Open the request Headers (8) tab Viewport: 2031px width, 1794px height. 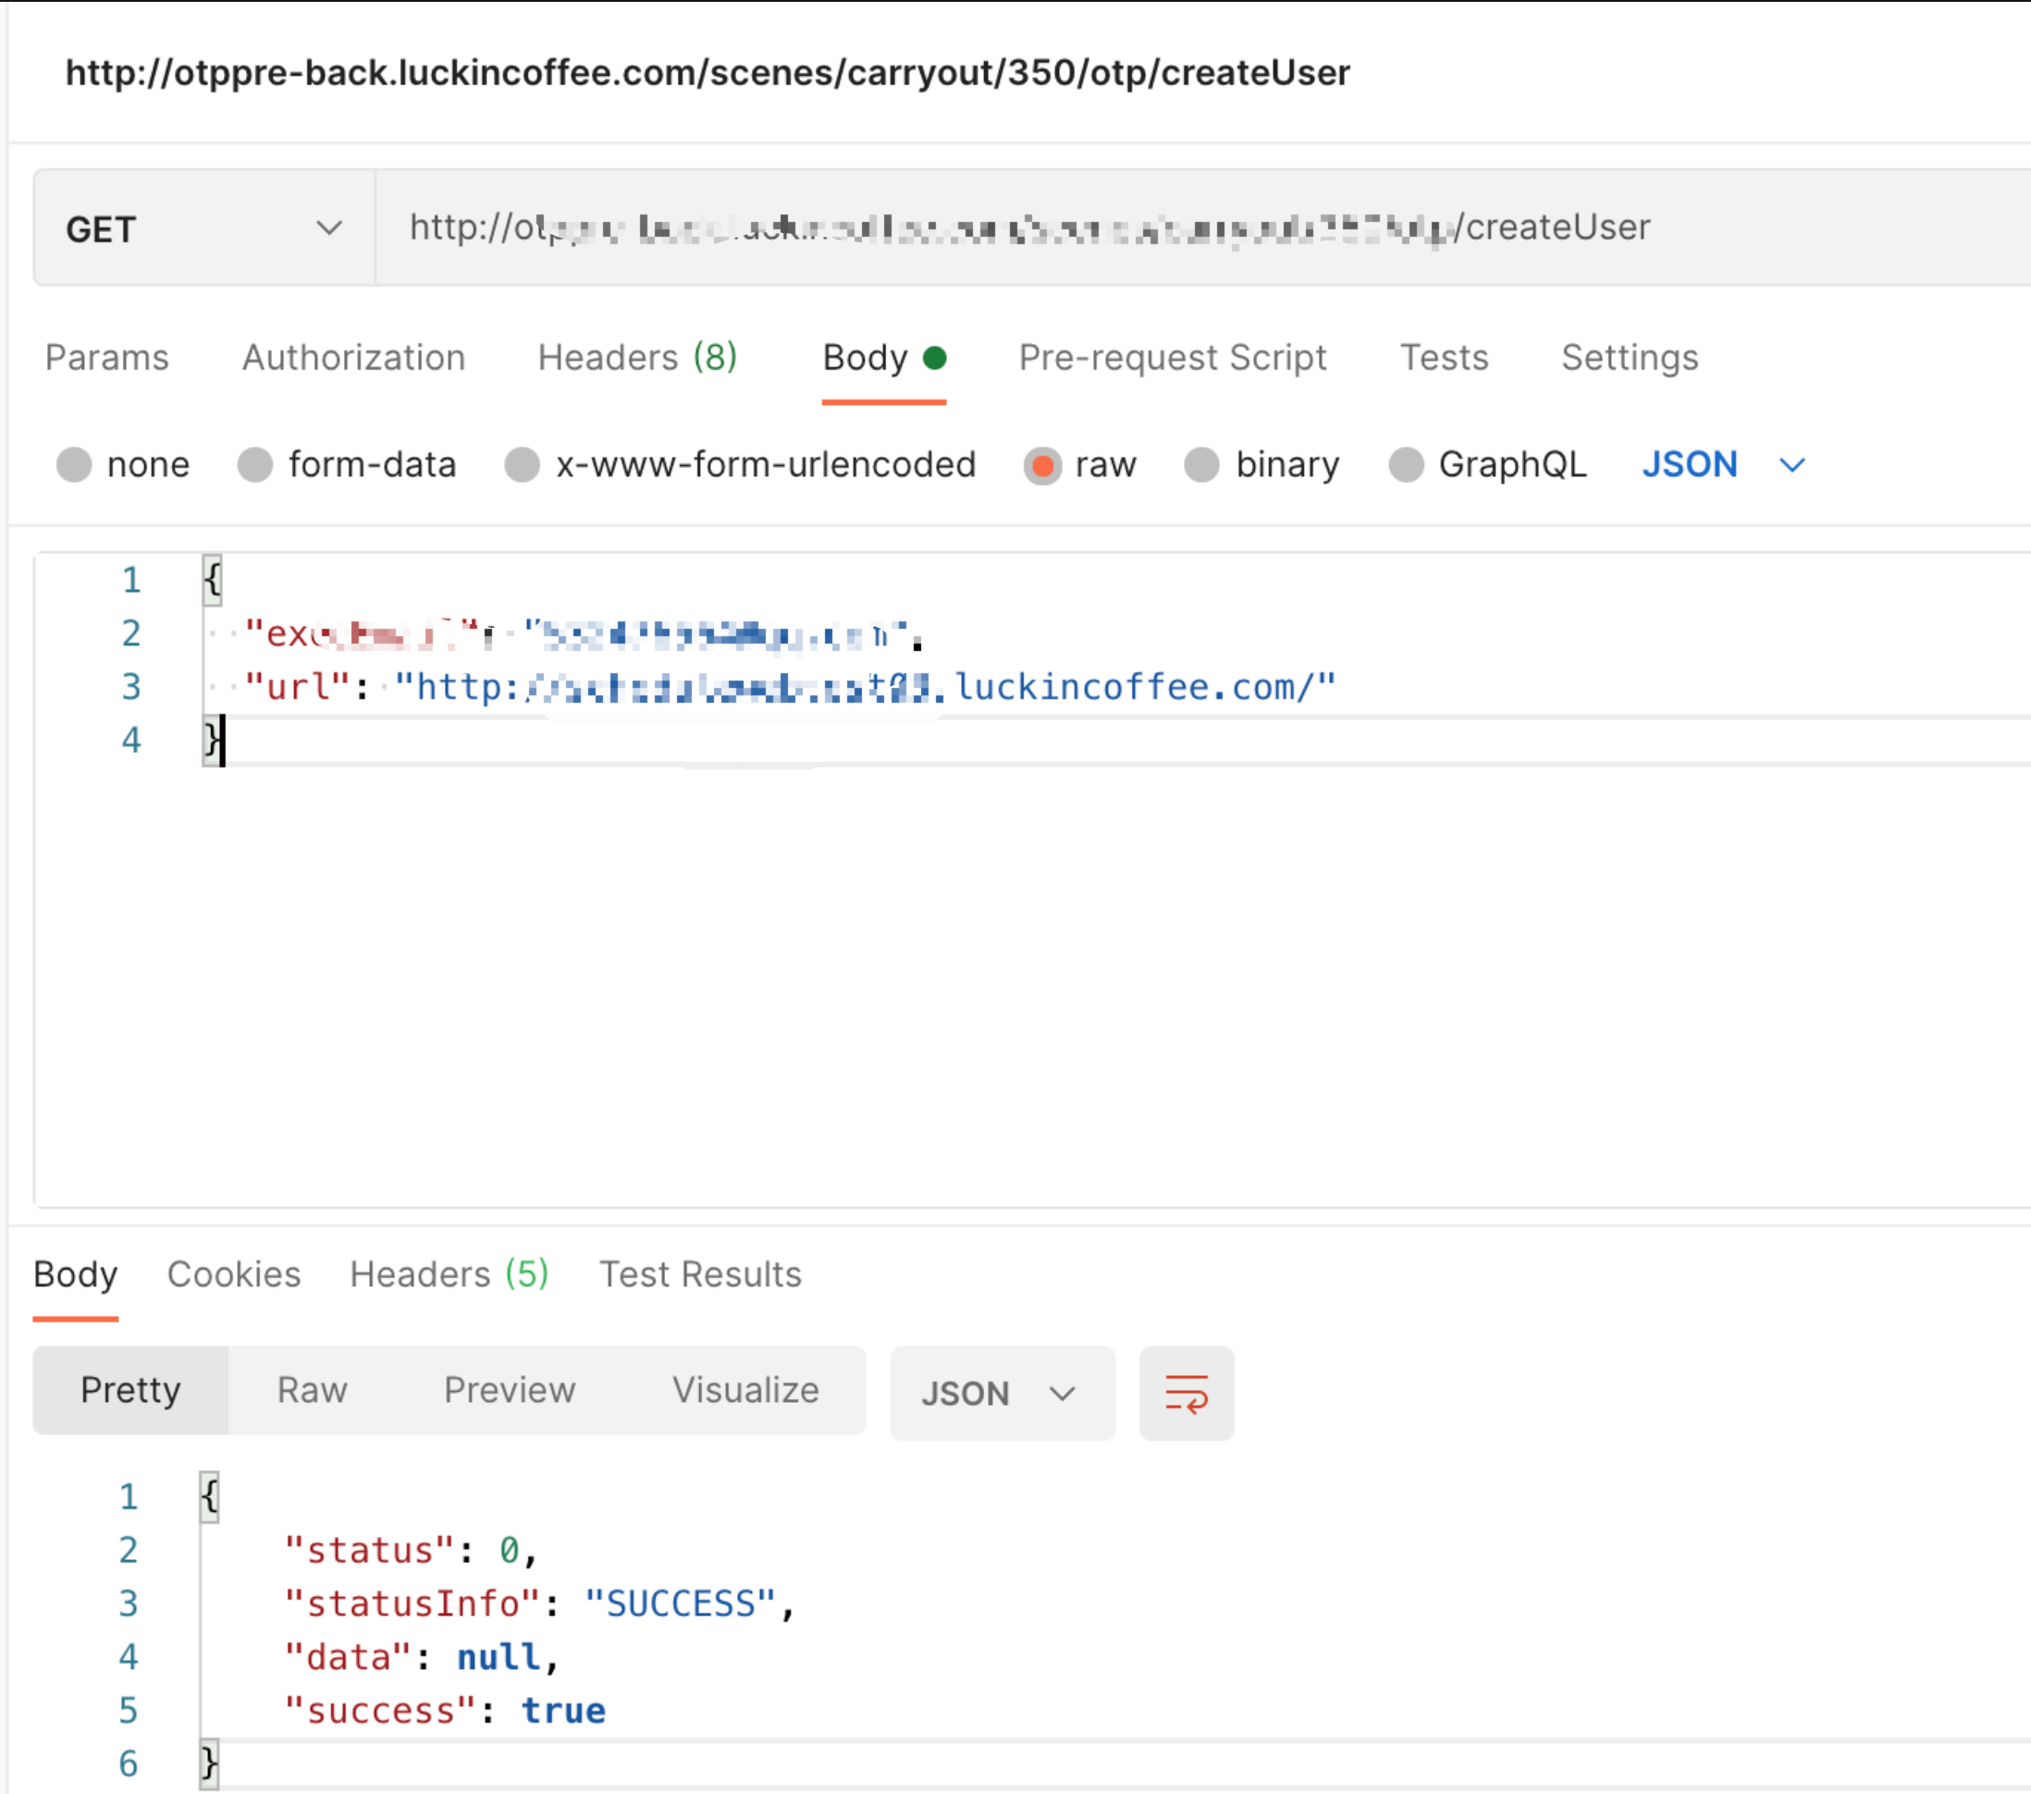click(637, 358)
